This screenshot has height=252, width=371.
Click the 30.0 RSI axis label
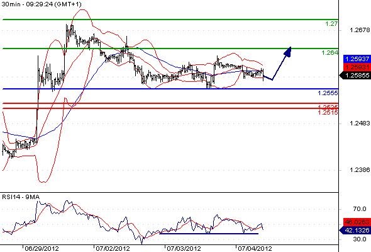point(360,239)
